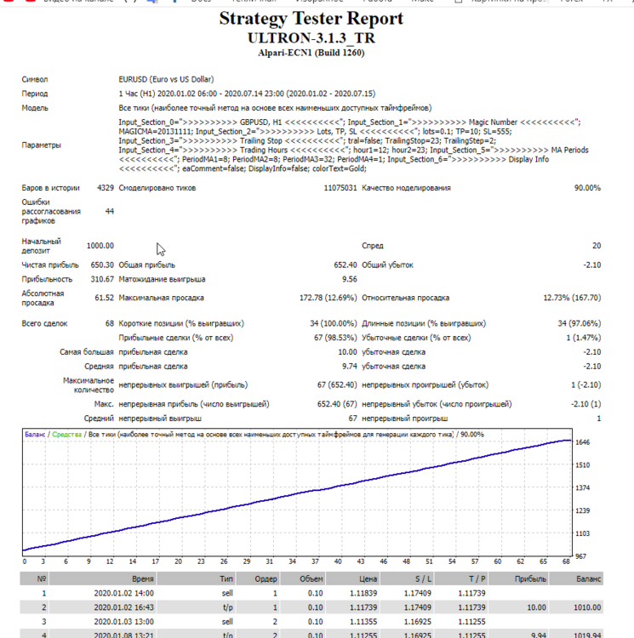Click the 'Спред' label
634x638 pixels.
pyautogui.click(x=373, y=246)
